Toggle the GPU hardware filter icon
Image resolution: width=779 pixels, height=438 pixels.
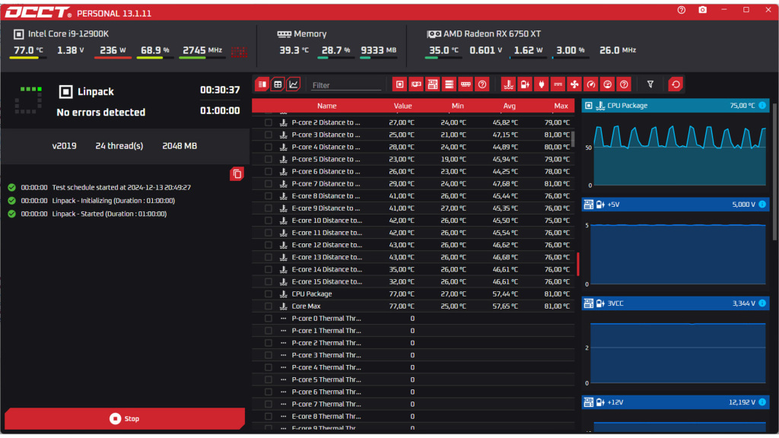coord(416,84)
